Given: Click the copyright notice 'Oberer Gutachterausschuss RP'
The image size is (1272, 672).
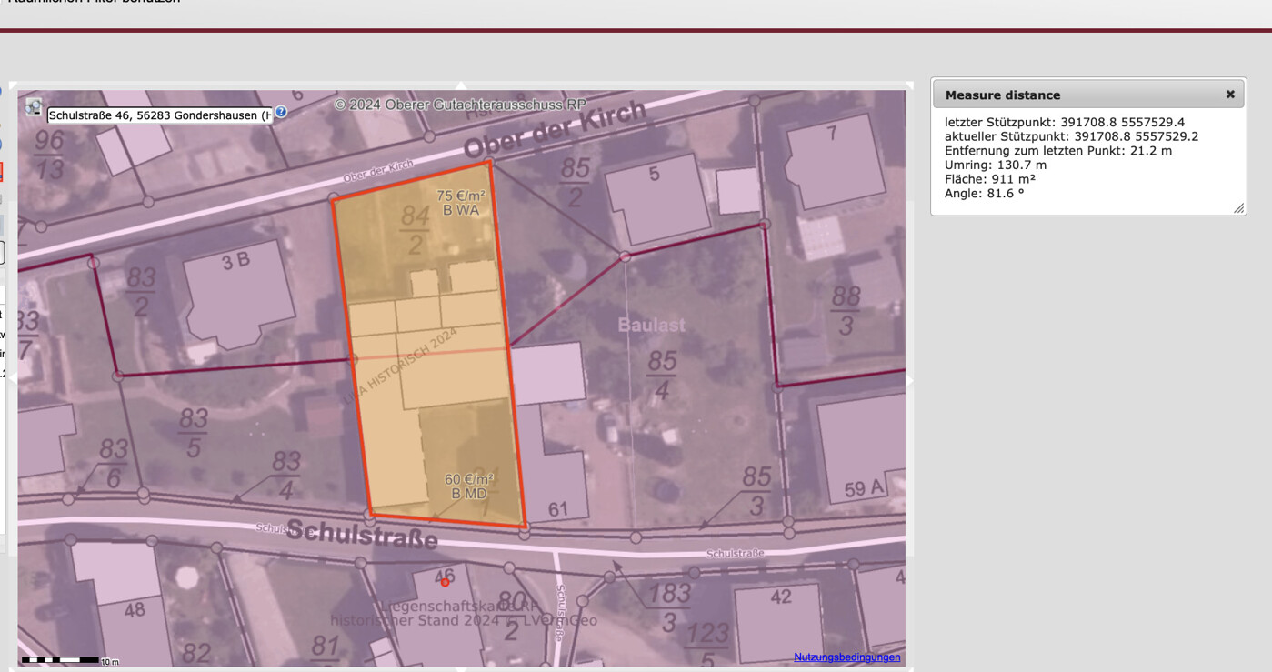Looking at the screenshot, I should (460, 105).
